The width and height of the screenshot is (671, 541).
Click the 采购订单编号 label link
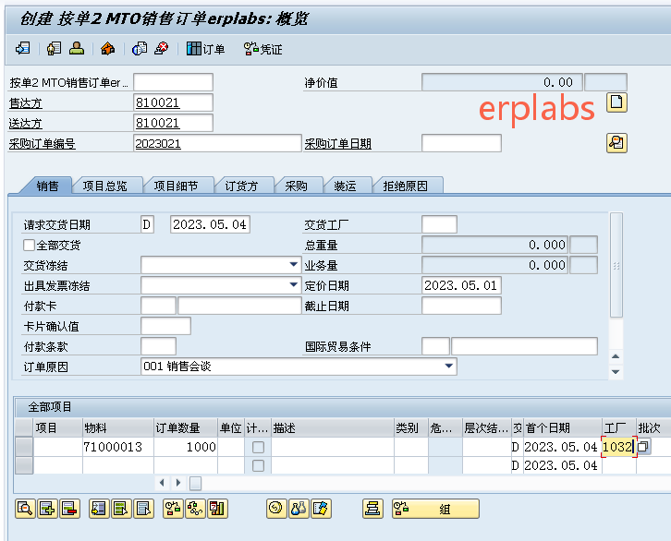click(x=42, y=144)
